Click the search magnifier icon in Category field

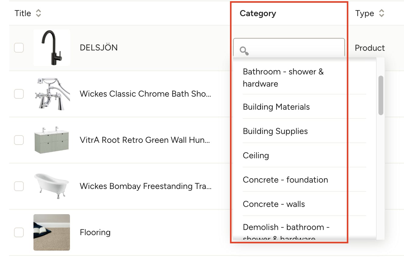[x=244, y=51]
